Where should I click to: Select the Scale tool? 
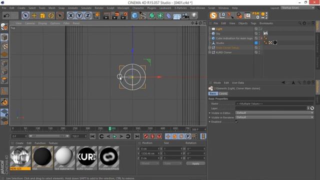pos(42,15)
